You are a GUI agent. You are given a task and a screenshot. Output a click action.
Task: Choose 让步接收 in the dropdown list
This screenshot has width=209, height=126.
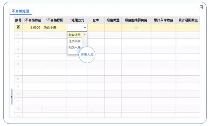tap(74, 41)
